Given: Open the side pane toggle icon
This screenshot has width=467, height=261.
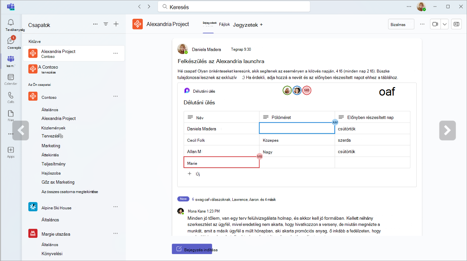Looking at the screenshot, I should point(456,24).
